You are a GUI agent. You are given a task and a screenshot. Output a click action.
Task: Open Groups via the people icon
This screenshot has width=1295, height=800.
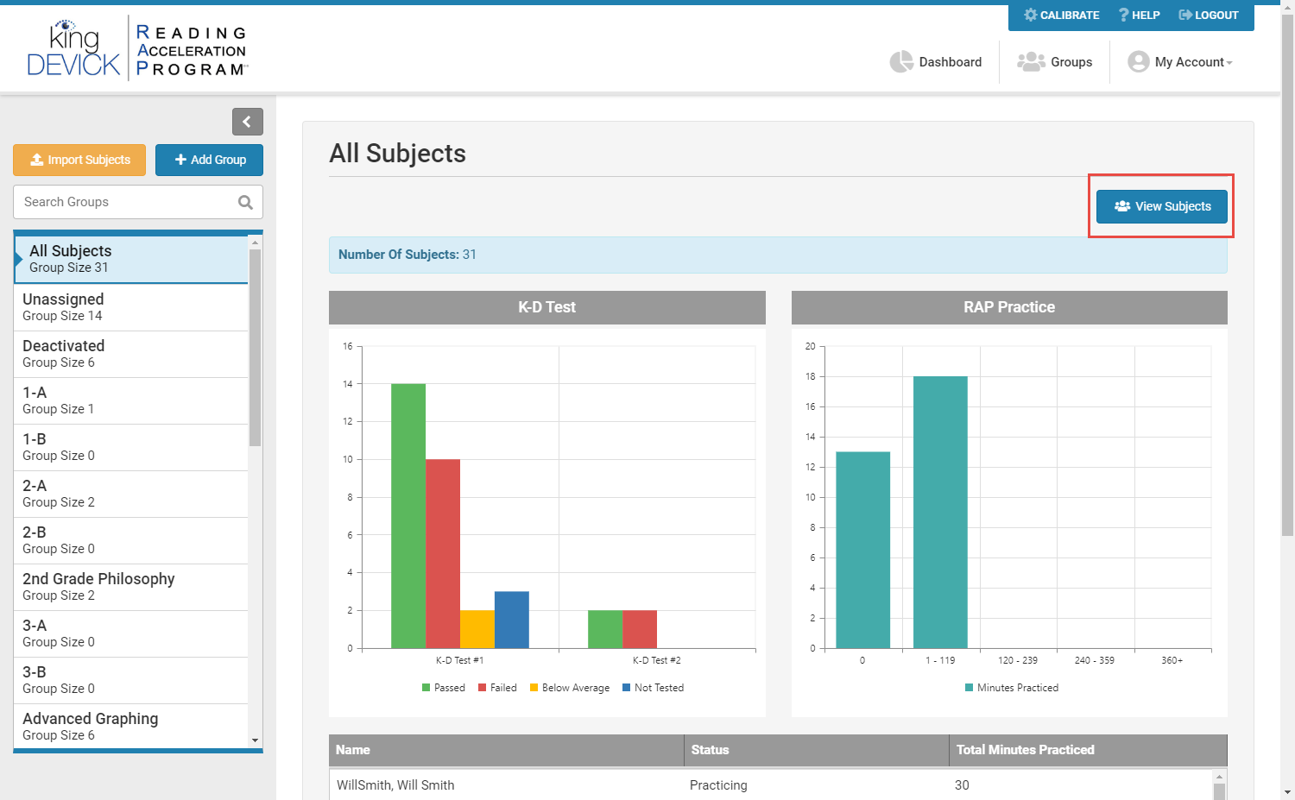pyautogui.click(x=1031, y=62)
